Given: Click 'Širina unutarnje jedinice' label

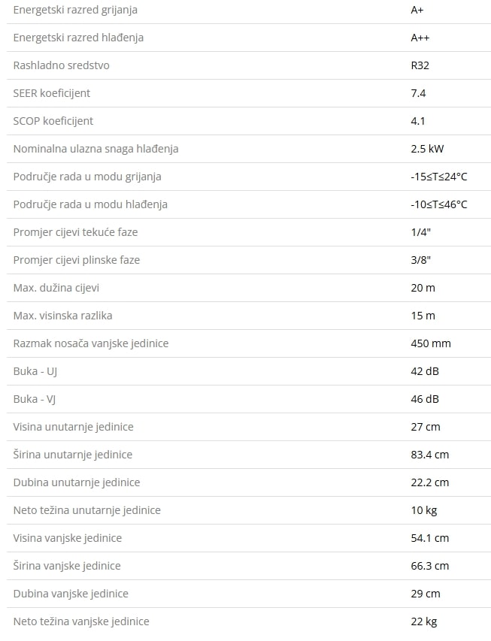Looking at the screenshot, I should tap(72, 455).
